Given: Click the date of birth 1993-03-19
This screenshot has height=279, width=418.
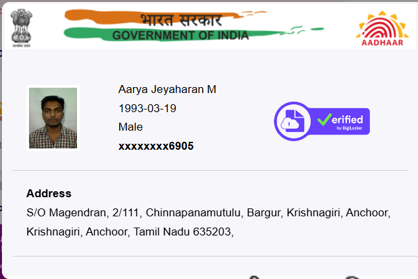Looking at the screenshot, I should [x=147, y=108].
